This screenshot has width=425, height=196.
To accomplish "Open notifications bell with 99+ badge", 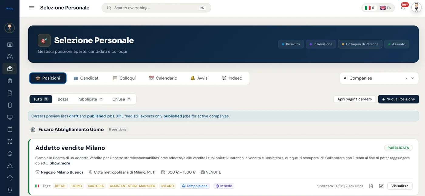I will click(x=403, y=8).
